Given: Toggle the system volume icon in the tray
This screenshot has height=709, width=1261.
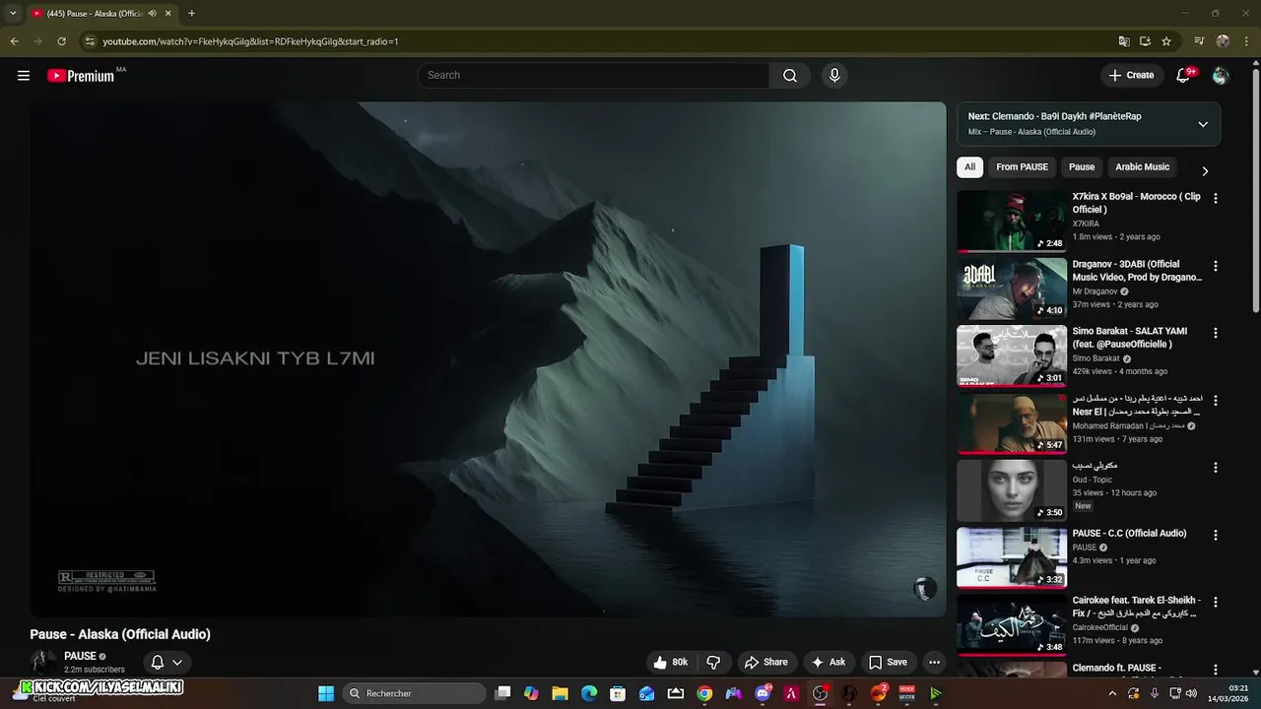Looking at the screenshot, I should pyautogui.click(x=1189, y=694).
